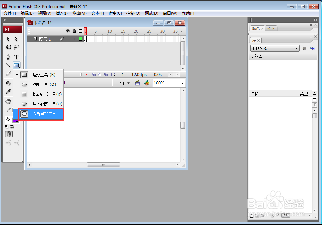Viewport: 322px width, 225px height.
Task: Open Modify Onion Markers menu
Action: pyautogui.click(x=113, y=75)
